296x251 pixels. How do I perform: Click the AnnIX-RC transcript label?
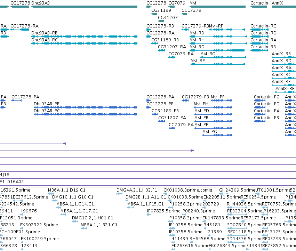point(281,75)
